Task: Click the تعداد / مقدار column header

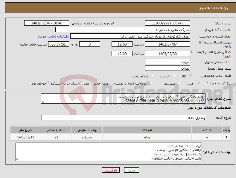Action: tap(56, 130)
